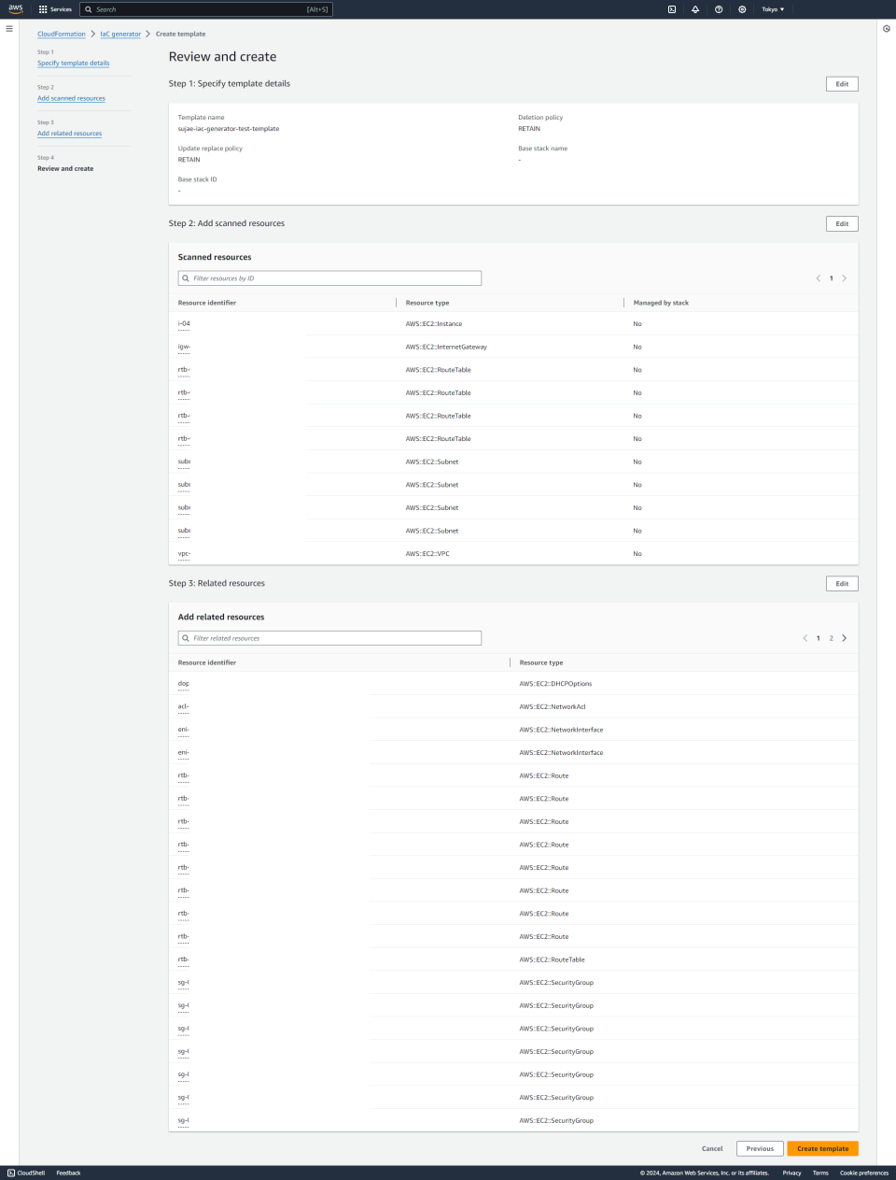Click the refresh icon near the top right
The width and height of the screenshot is (896, 1180).
[x=886, y=29]
